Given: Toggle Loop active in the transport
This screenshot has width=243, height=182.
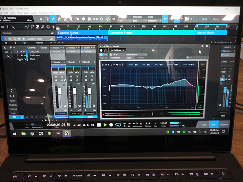Looking at the screenshot, I should pos(118,125).
